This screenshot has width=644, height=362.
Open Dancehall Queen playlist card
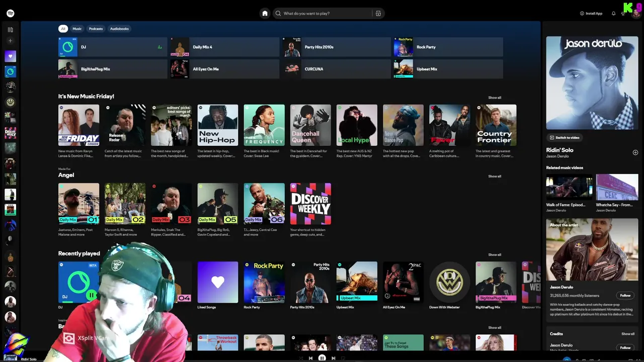[310, 125]
